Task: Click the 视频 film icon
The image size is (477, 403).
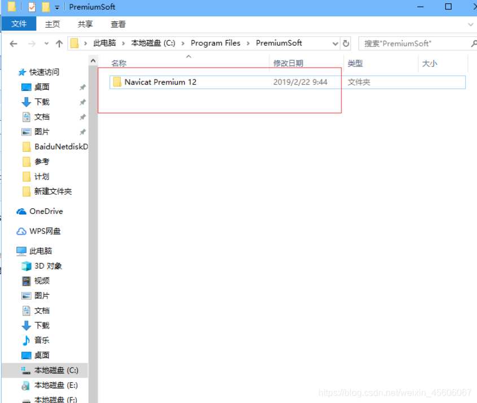Action: 27,281
